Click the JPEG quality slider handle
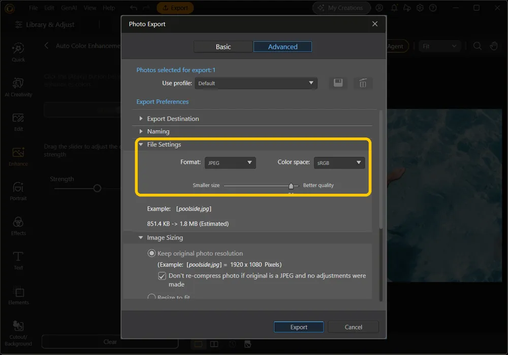 291,186
